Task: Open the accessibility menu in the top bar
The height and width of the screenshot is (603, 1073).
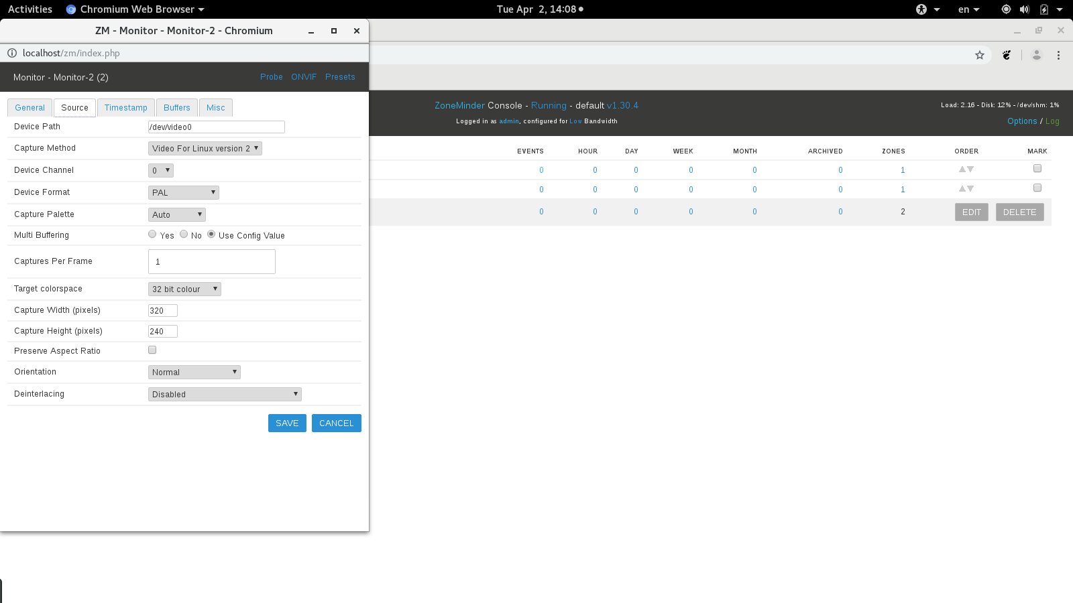Action: (927, 9)
